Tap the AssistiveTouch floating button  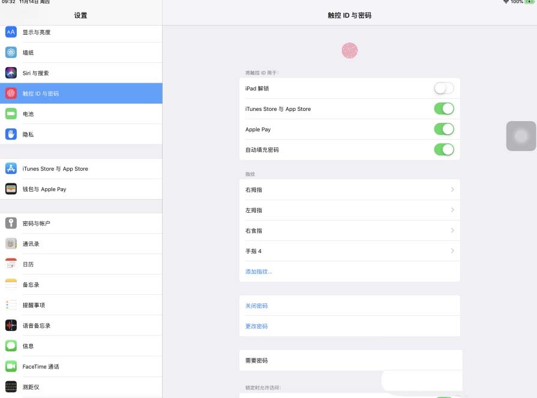tap(521, 136)
